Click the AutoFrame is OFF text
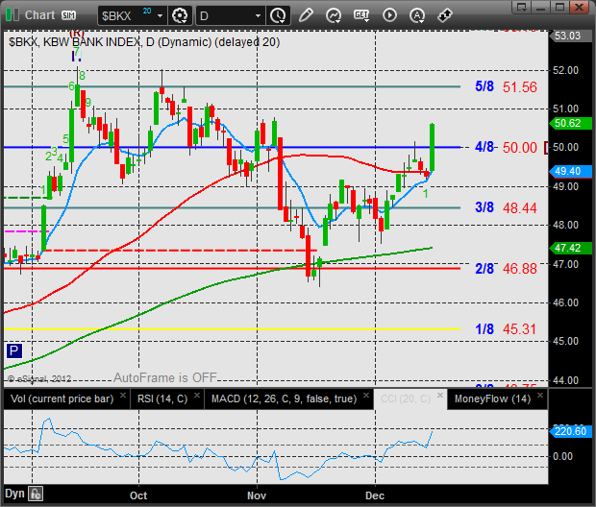Viewport: 596px width, 507px height. 165,377
